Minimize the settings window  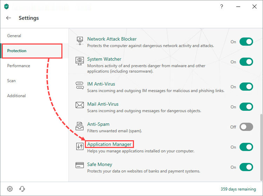(x=238, y=7)
